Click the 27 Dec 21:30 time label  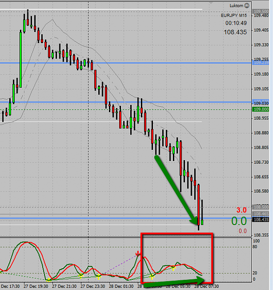(64, 286)
